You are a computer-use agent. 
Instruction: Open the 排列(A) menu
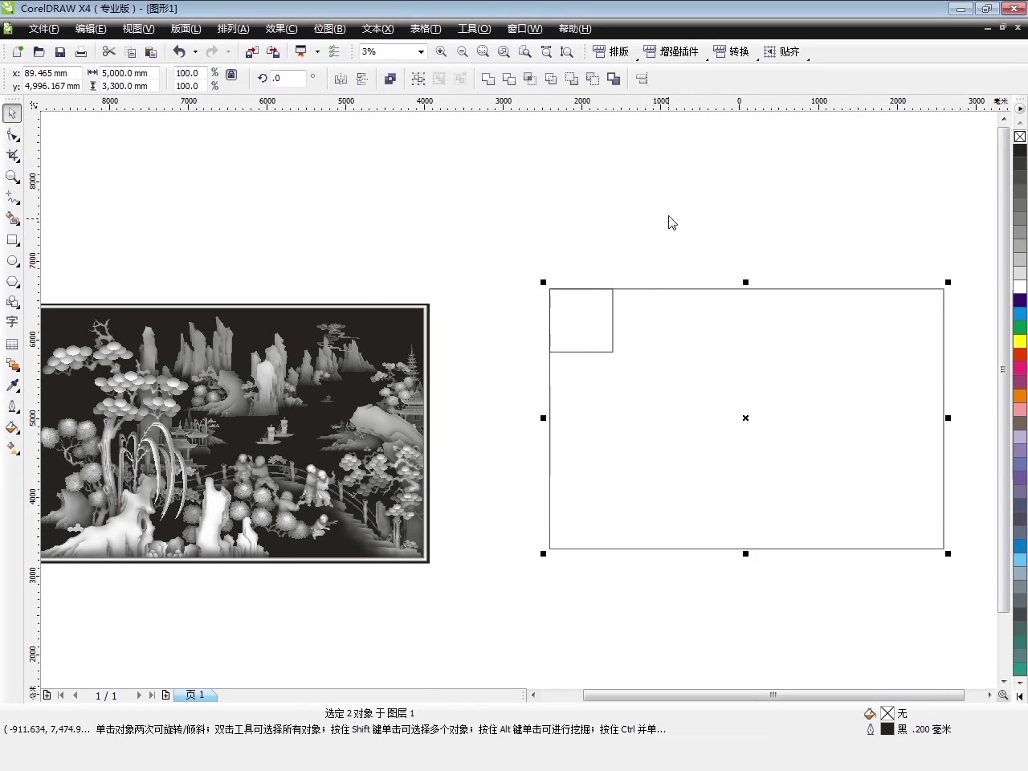(x=233, y=29)
